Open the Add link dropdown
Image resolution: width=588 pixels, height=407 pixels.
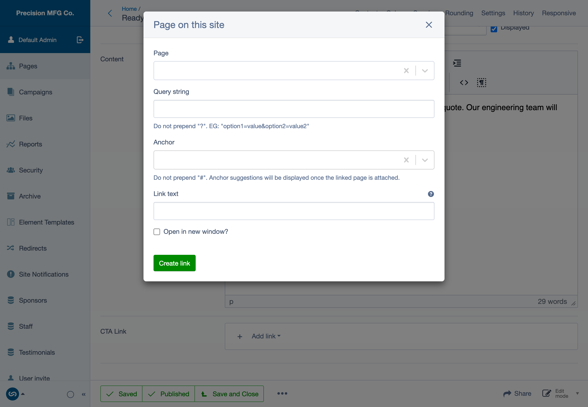pyautogui.click(x=266, y=336)
